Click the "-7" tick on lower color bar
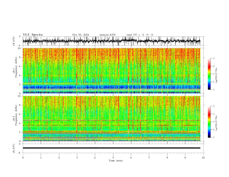This screenshot has width=229, height=177. pyautogui.click(x=213, y=137)
